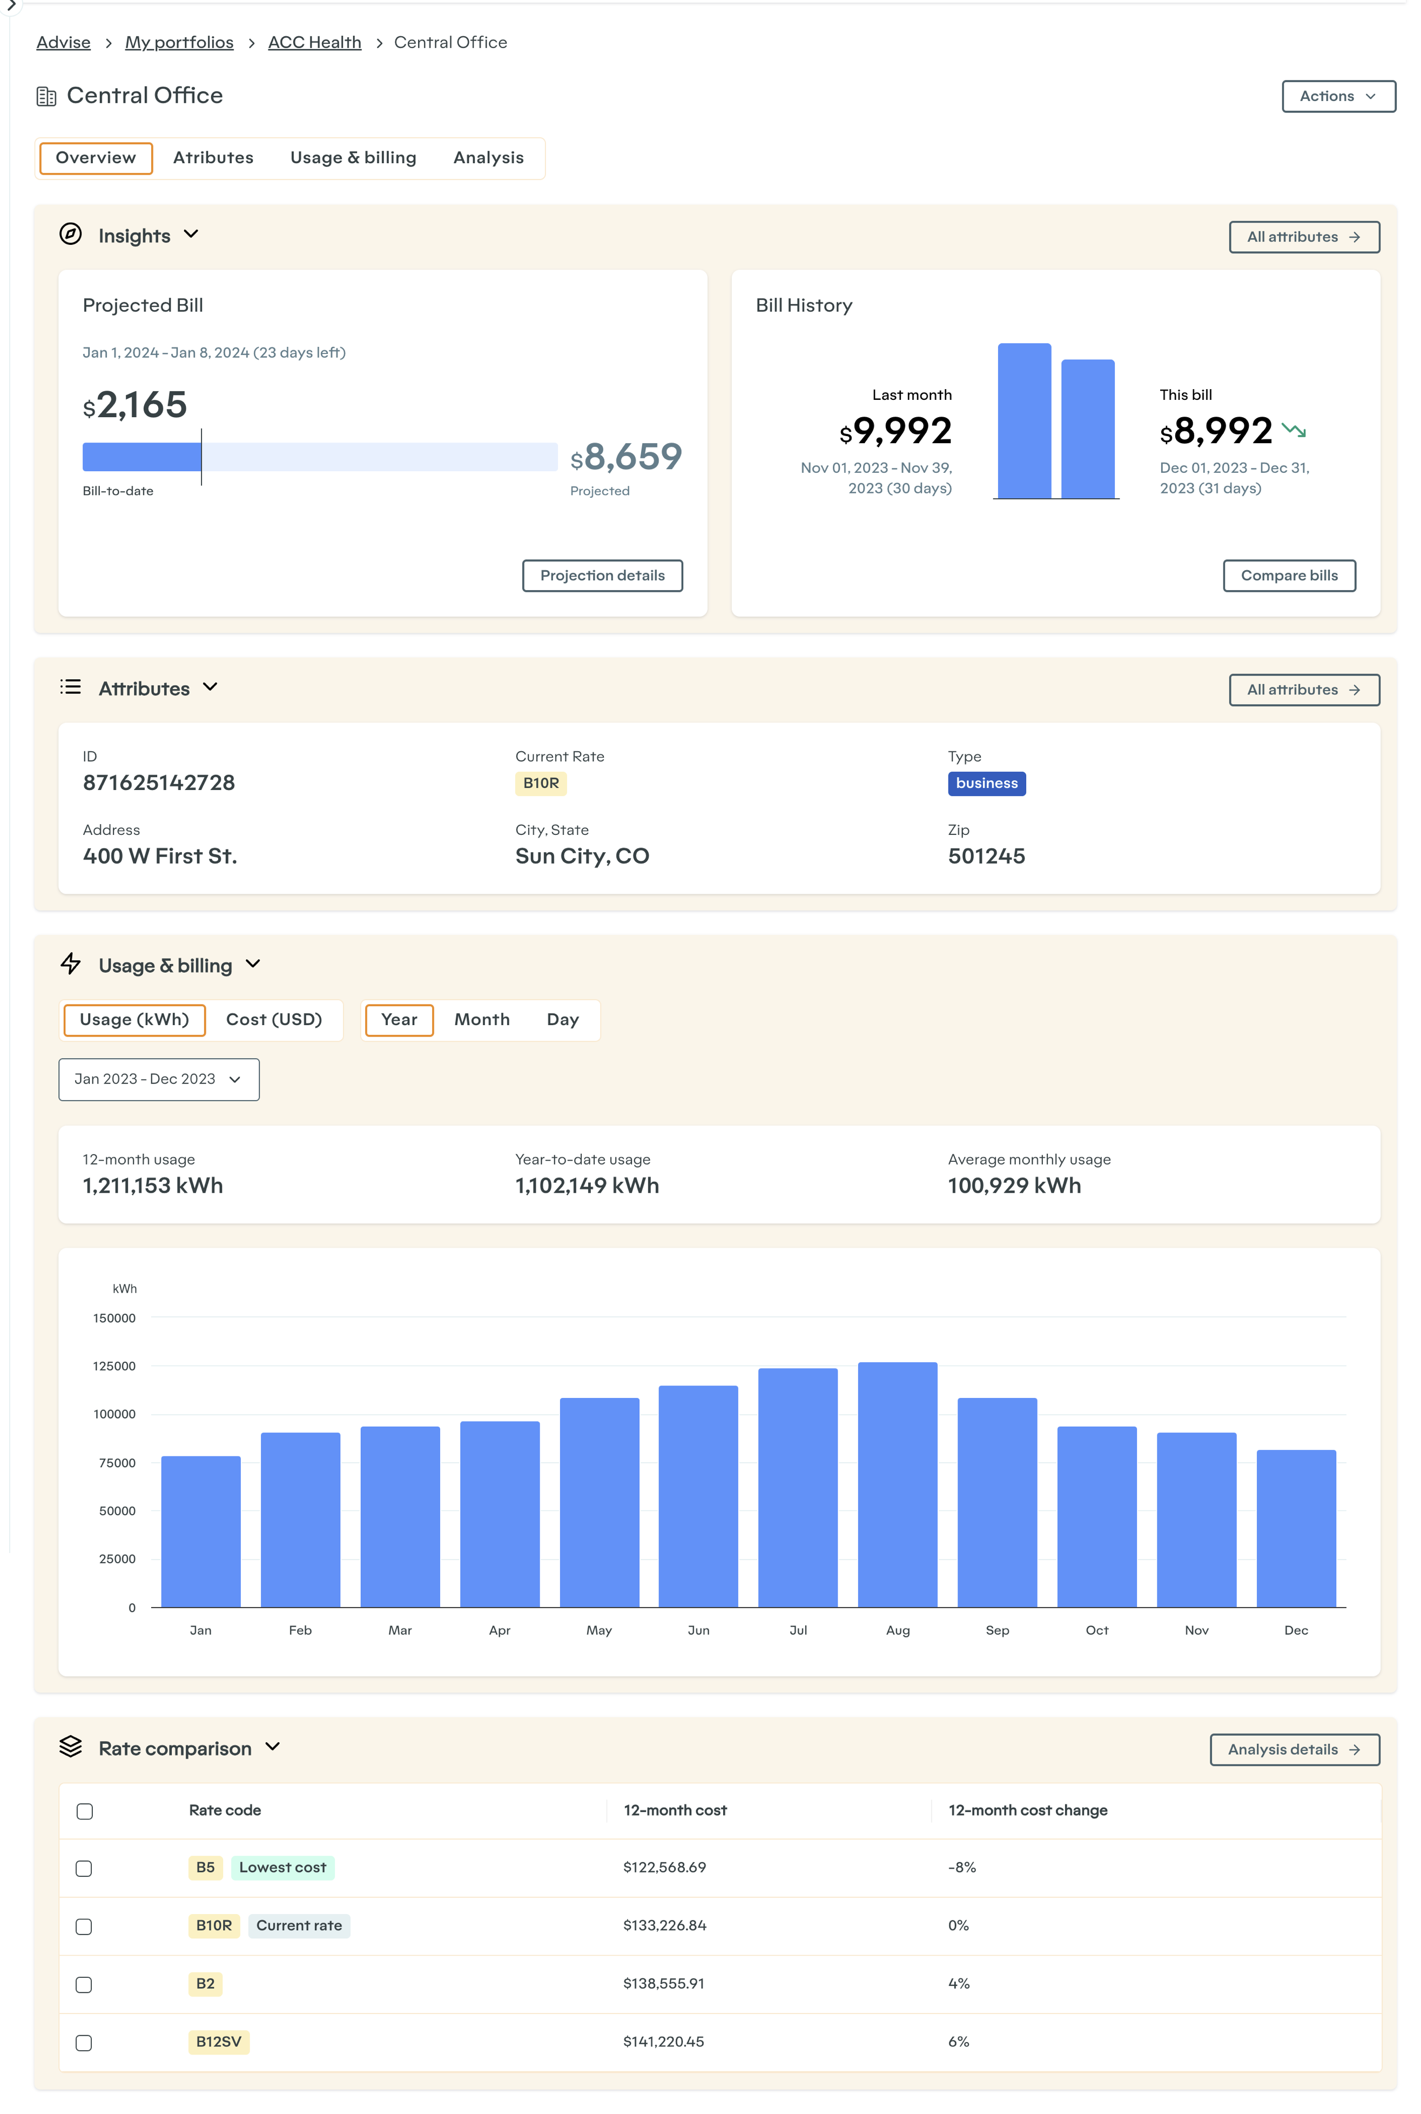Click the Compare bills button
This screenshot has width=1421, height=2114.
pyautogui.click(x=1290, y=576)
